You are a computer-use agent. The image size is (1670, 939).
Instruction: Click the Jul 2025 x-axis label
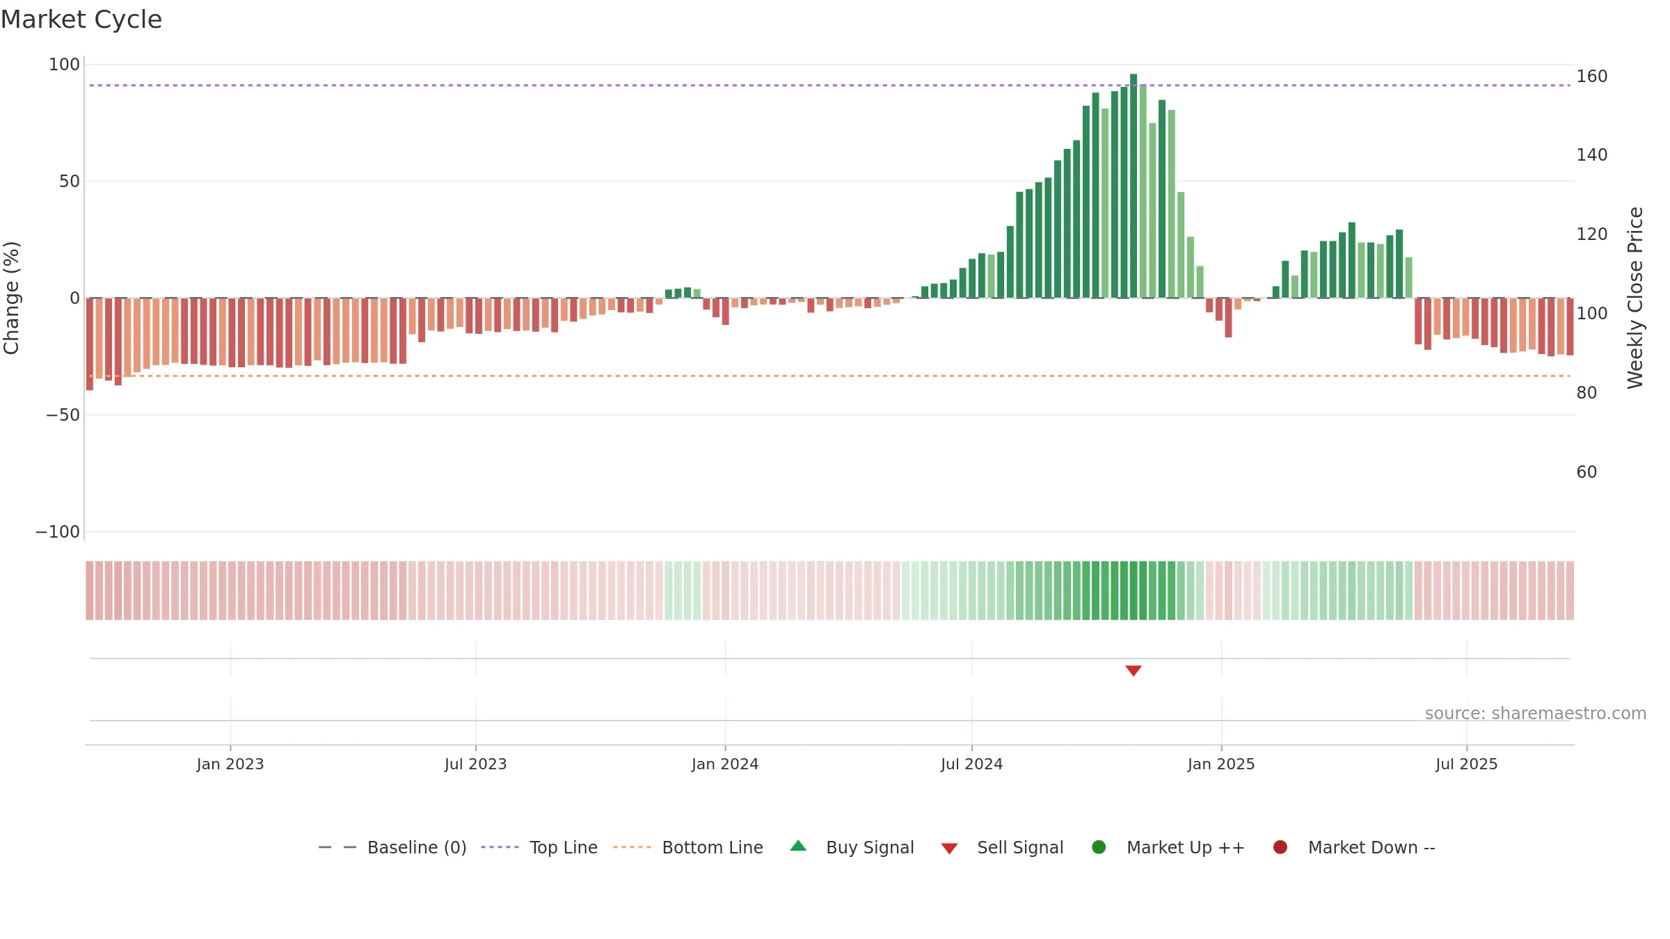tap(1467, 764)
